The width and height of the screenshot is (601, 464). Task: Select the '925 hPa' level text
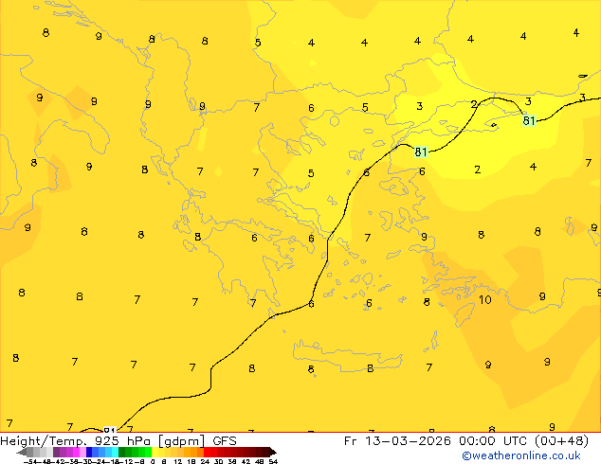tap(122, 441)
